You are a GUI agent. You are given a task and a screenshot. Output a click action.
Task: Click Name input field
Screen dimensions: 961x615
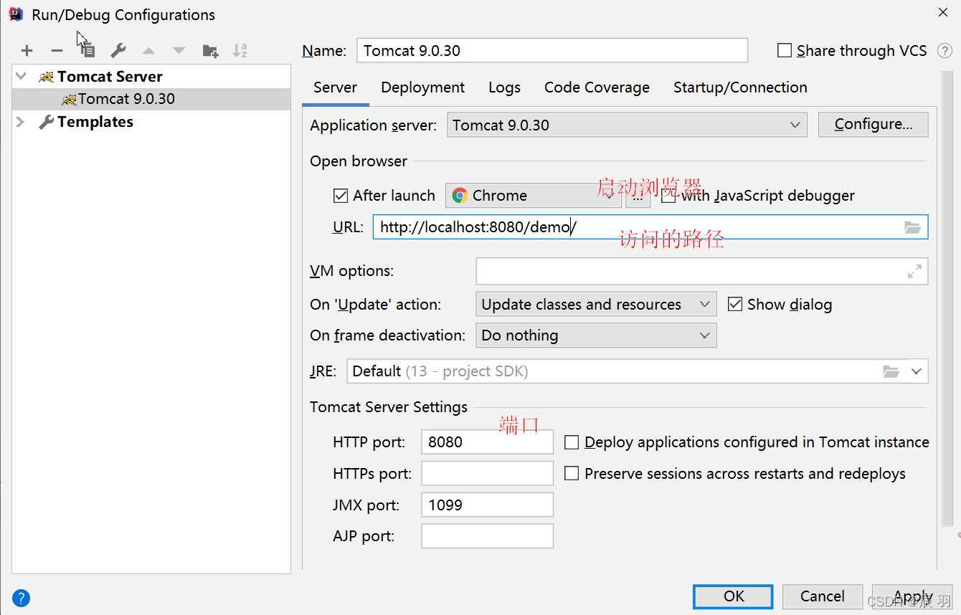coord(552,51)
